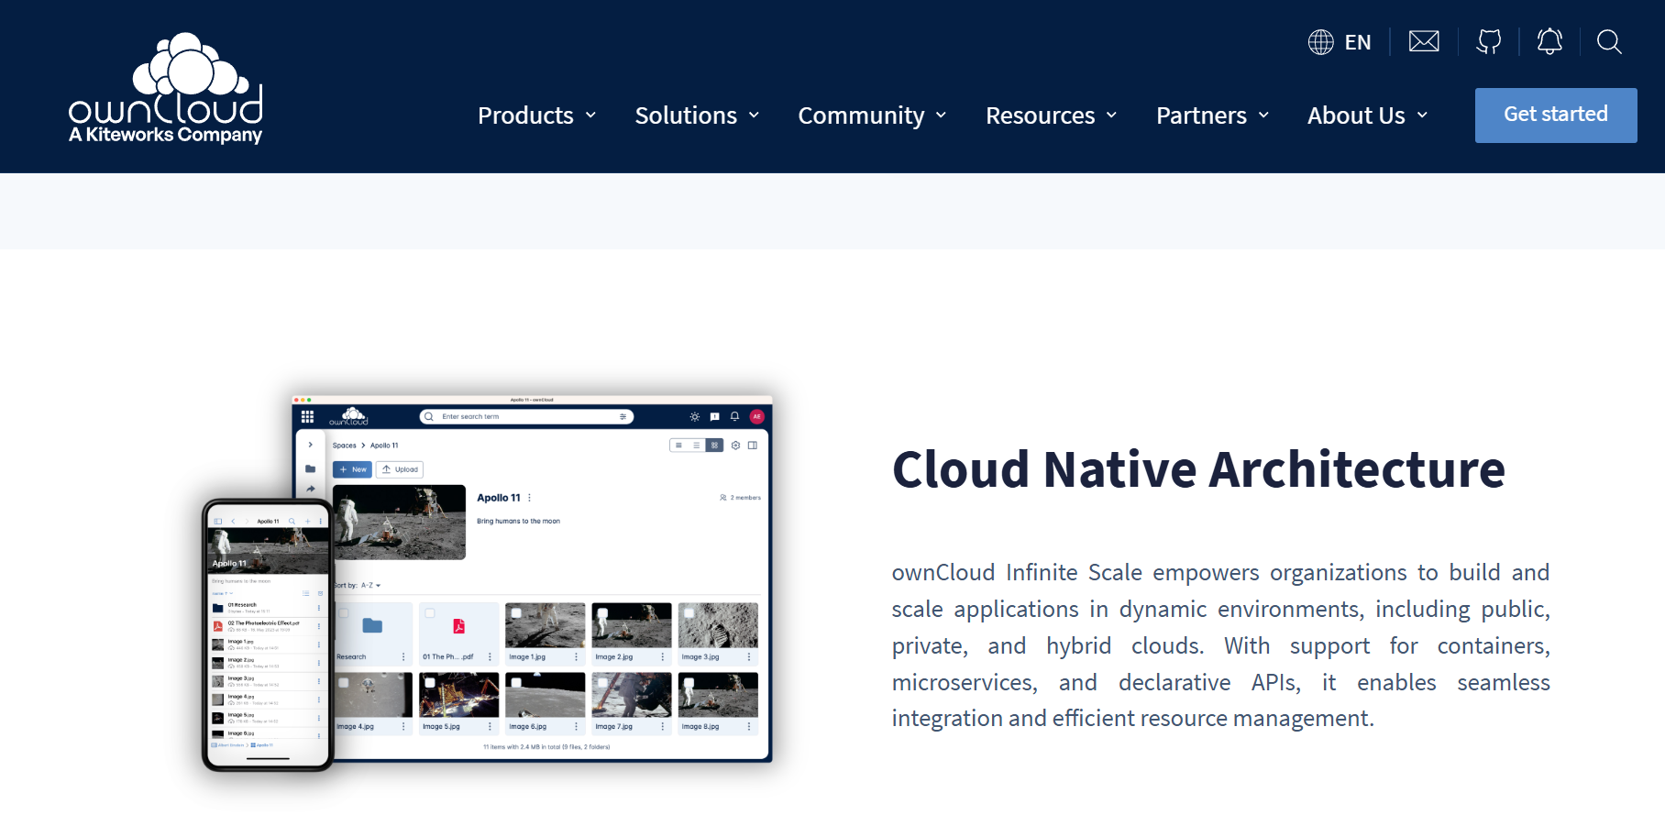
Task: Click the ownCloud Kiteworks logo
Action: click(166, 89)
